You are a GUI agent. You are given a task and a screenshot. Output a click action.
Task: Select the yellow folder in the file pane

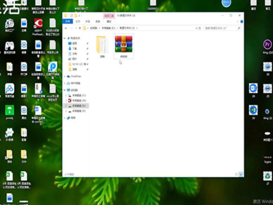click(102, 46)
